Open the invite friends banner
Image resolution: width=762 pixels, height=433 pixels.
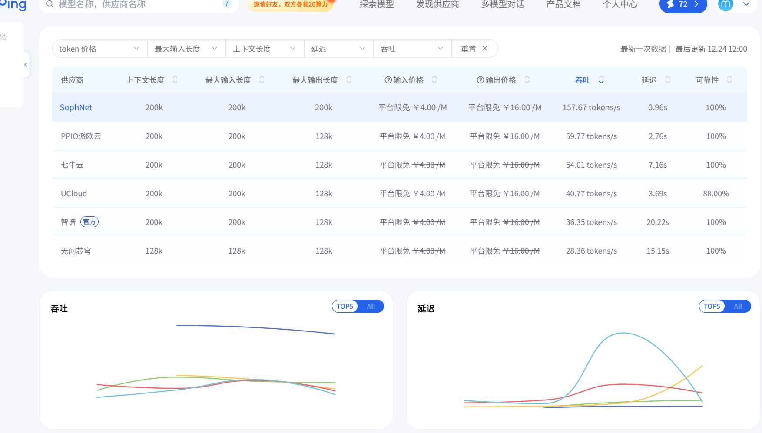click(290, 4)
